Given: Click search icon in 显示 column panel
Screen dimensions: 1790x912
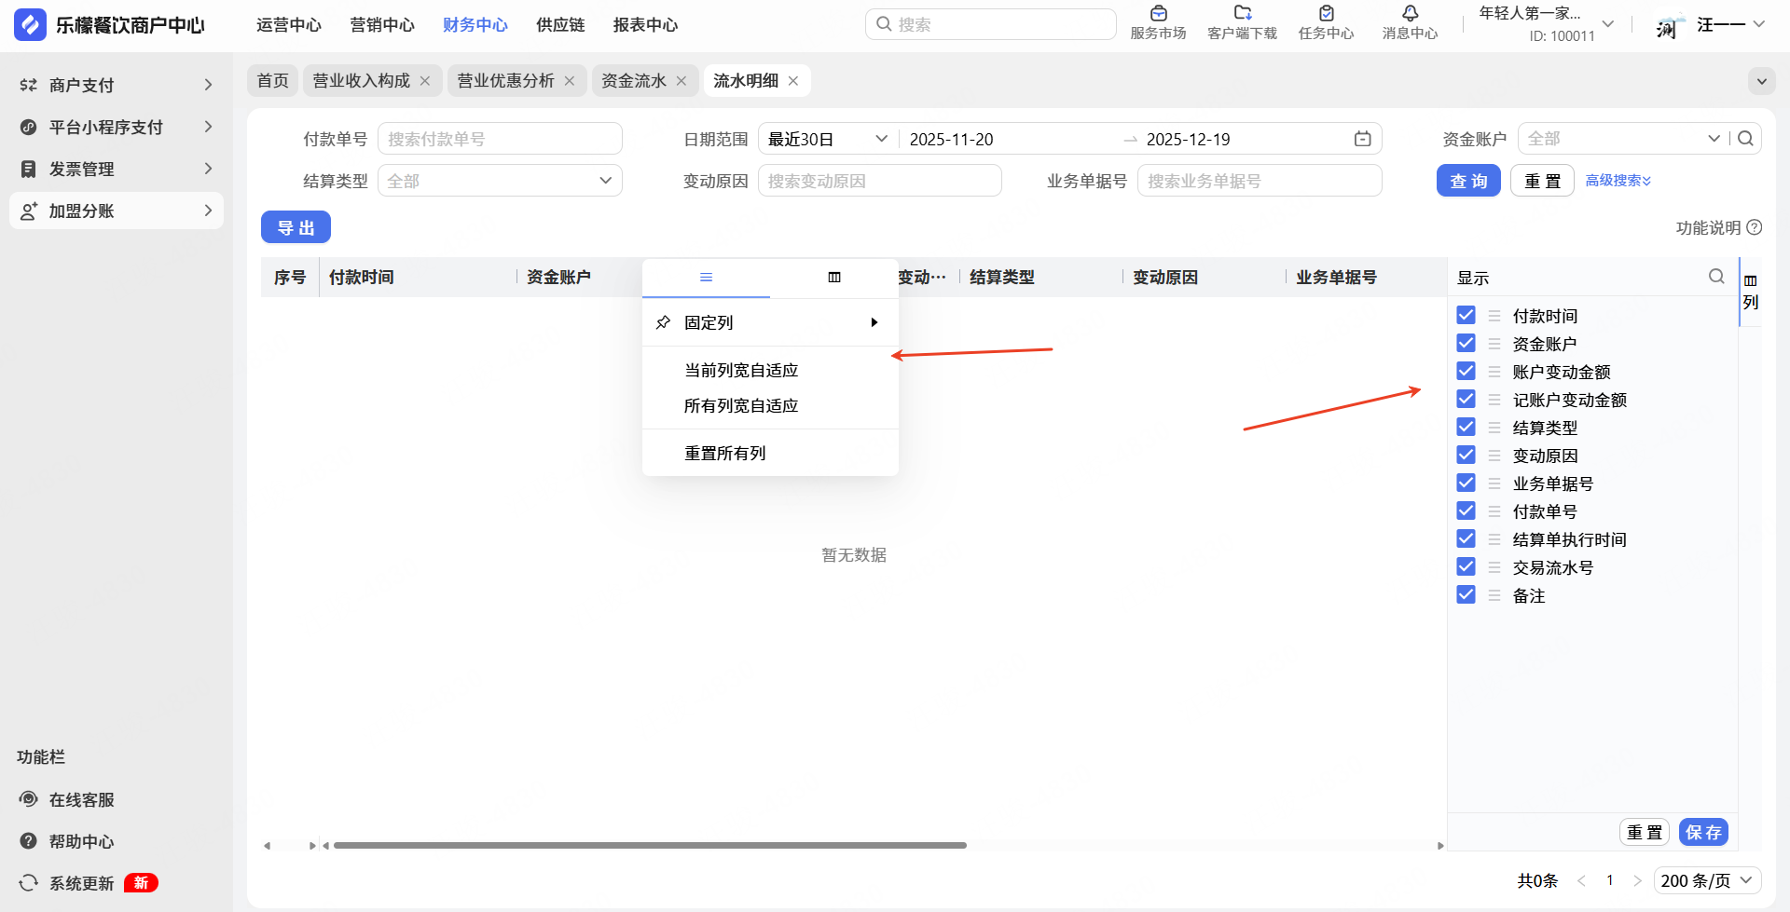Looking at the screenshot, I should (1716, 277).
